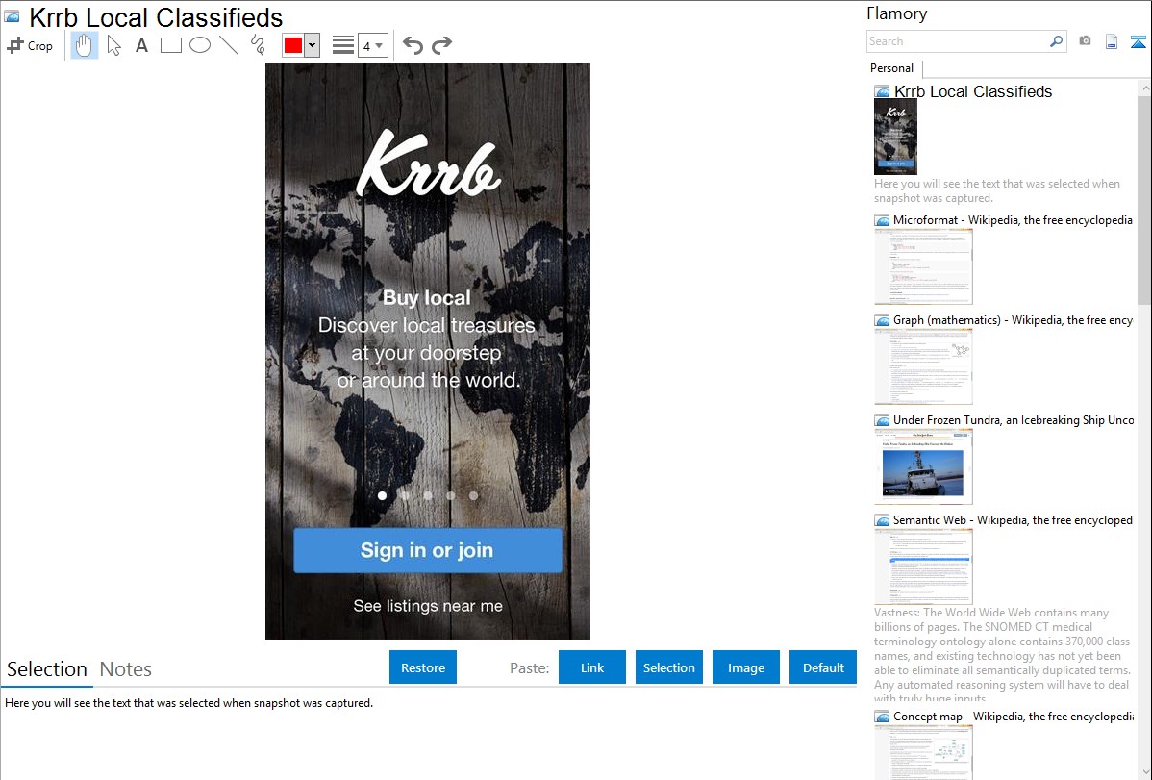
Task: Click the camera capture icon
Action: (1085, 41)
